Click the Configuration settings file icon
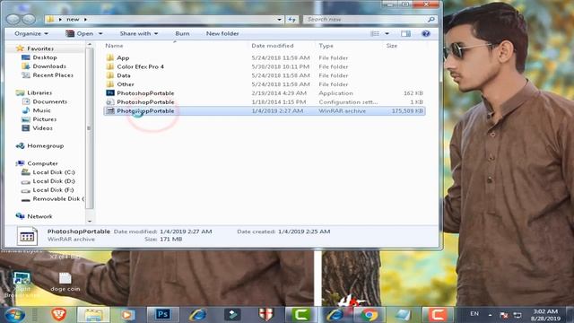Image resolution: width=574 pixels, height=323 pixels. tap(110, 101)
